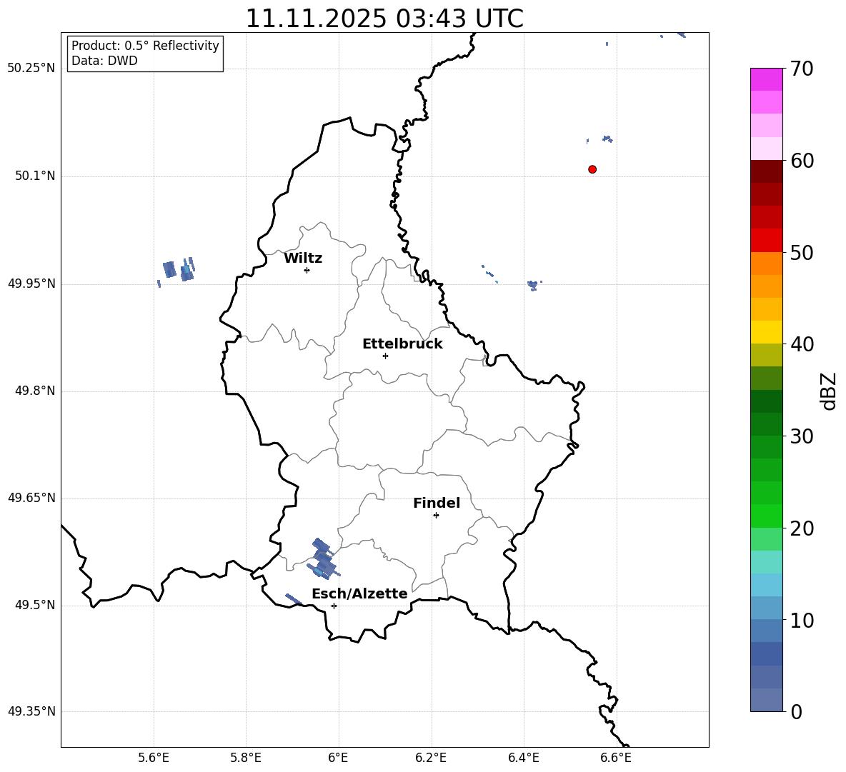Click the yellow colorbar segment near 40
Image resolution: width=846 pixels, height=772 pixels.
766,332
